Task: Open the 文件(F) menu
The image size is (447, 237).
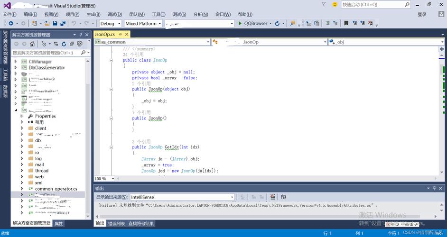Action: click(9, 14)
